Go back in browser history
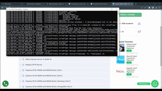The image size is (162, 91). (3, 8)
